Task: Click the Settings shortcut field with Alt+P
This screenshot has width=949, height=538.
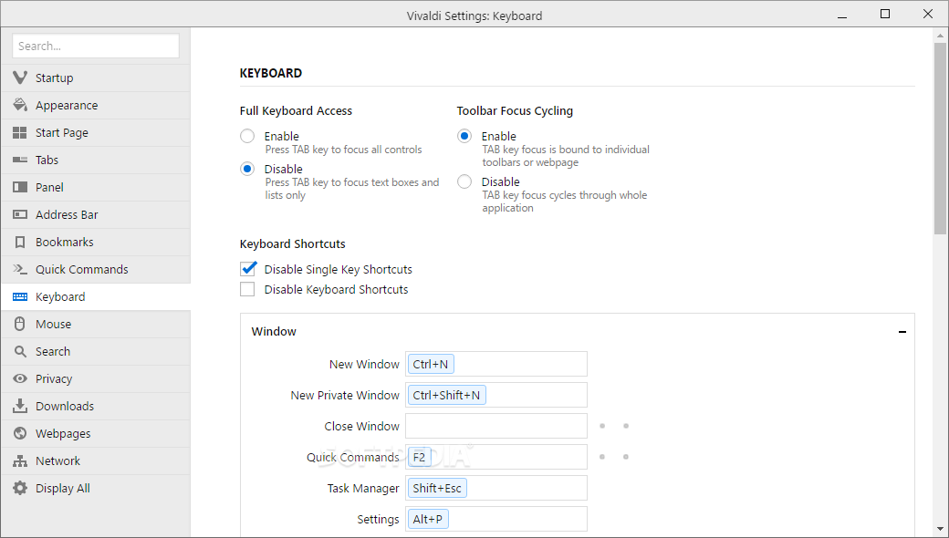Action: [496, 519]
